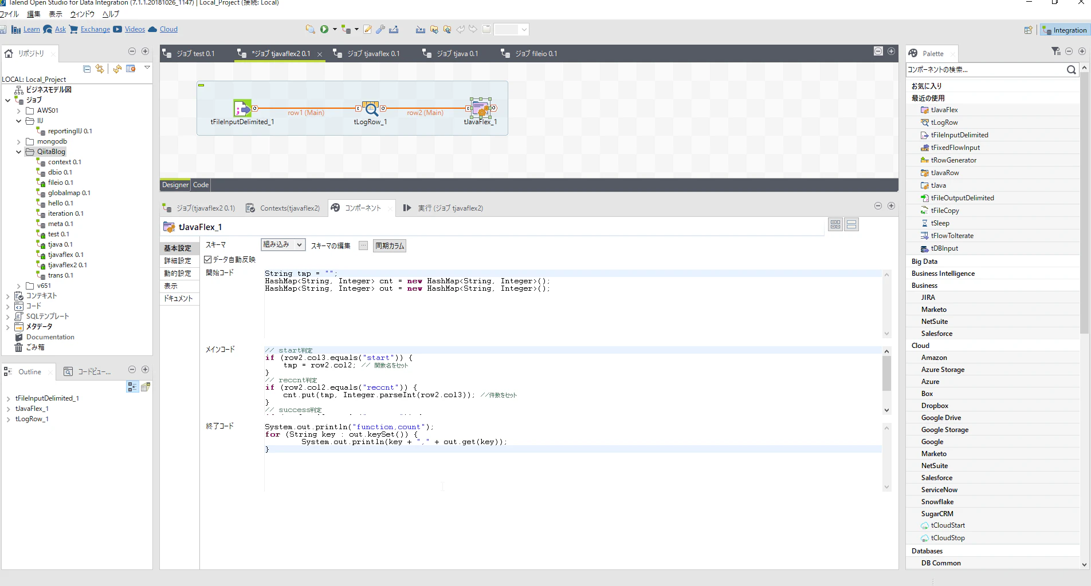Click the wrench project settings icon
1091x586 pixels.
pyautogui.click(x=380, y=29)
